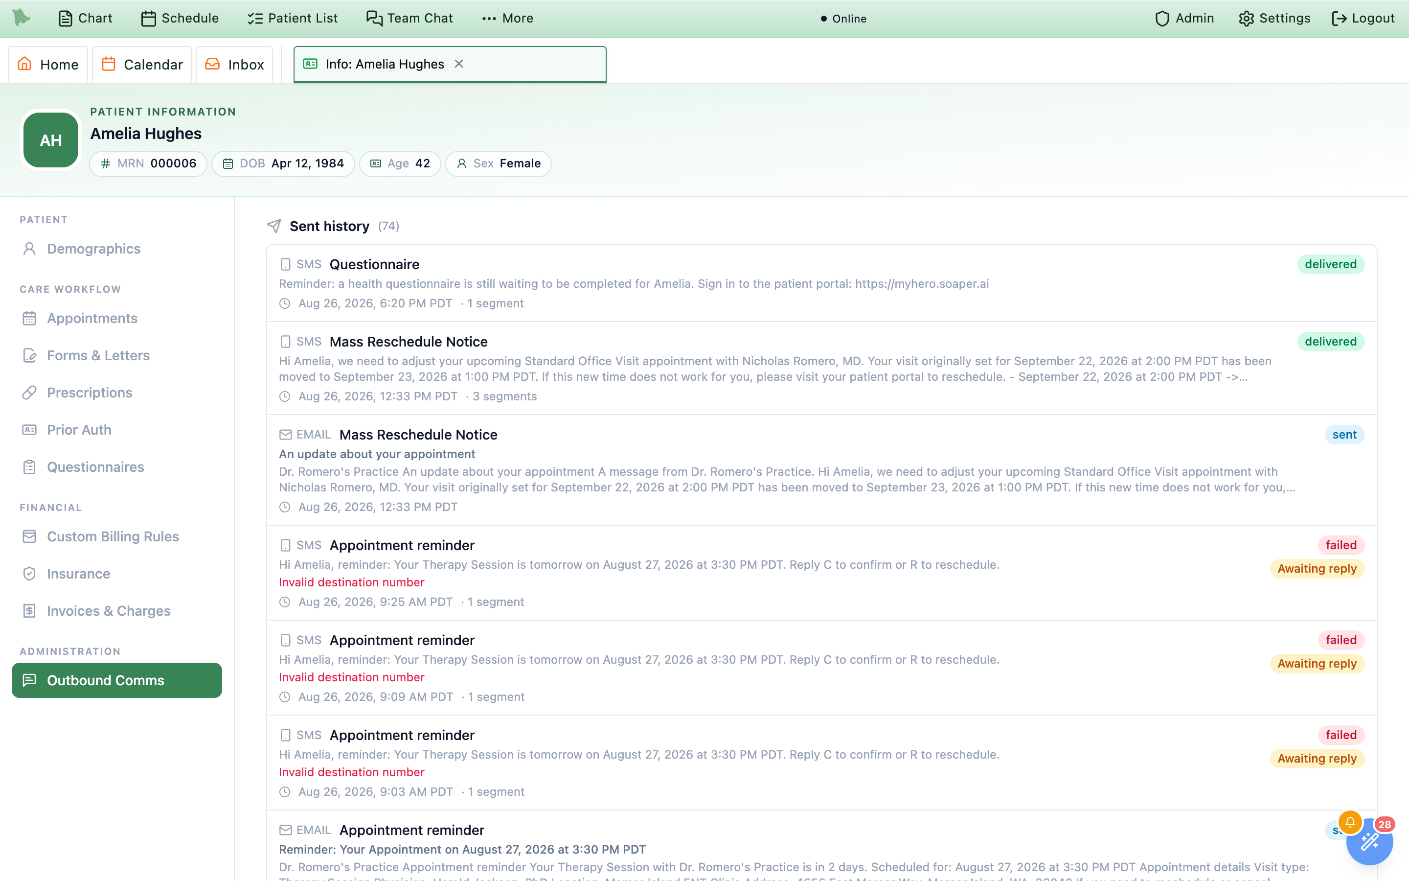Switch to the Inbox tab

pos(235,64)
